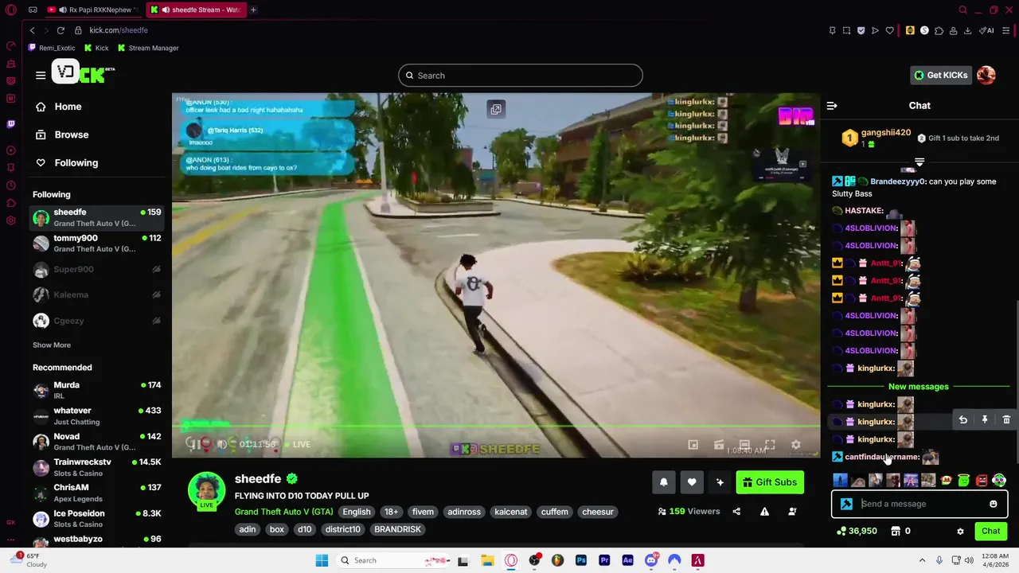Open recommended channel Murda

click(97, 390)
